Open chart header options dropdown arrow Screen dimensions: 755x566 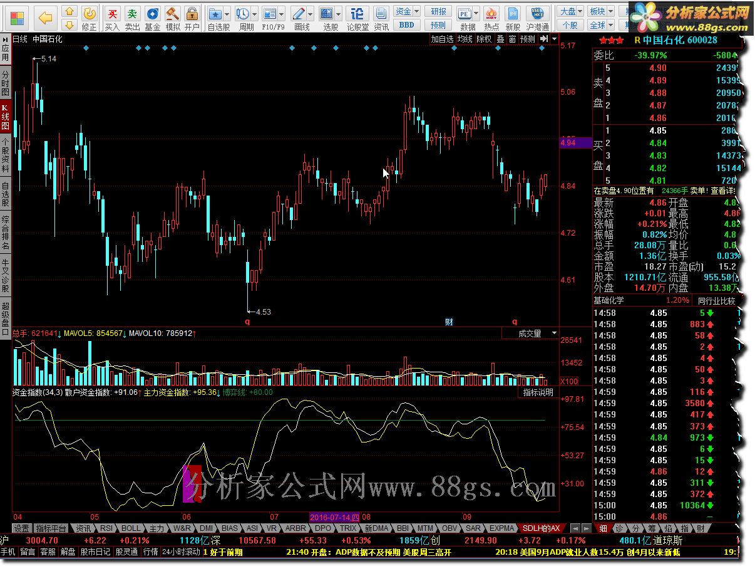555,39
